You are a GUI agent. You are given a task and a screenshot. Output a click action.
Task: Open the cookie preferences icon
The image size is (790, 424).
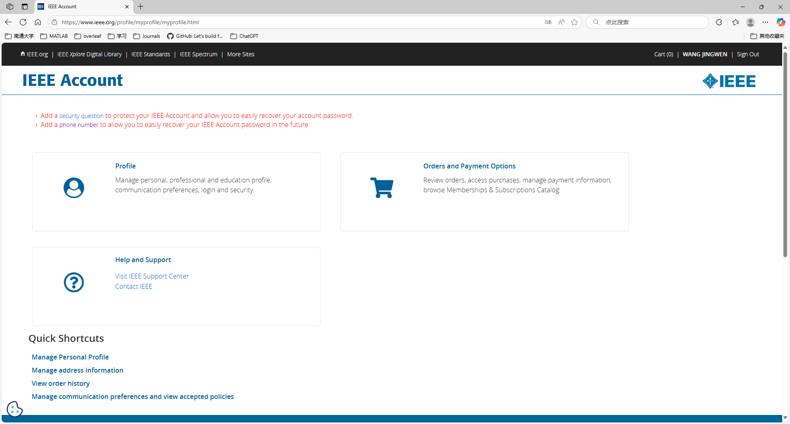click(14, 409)
